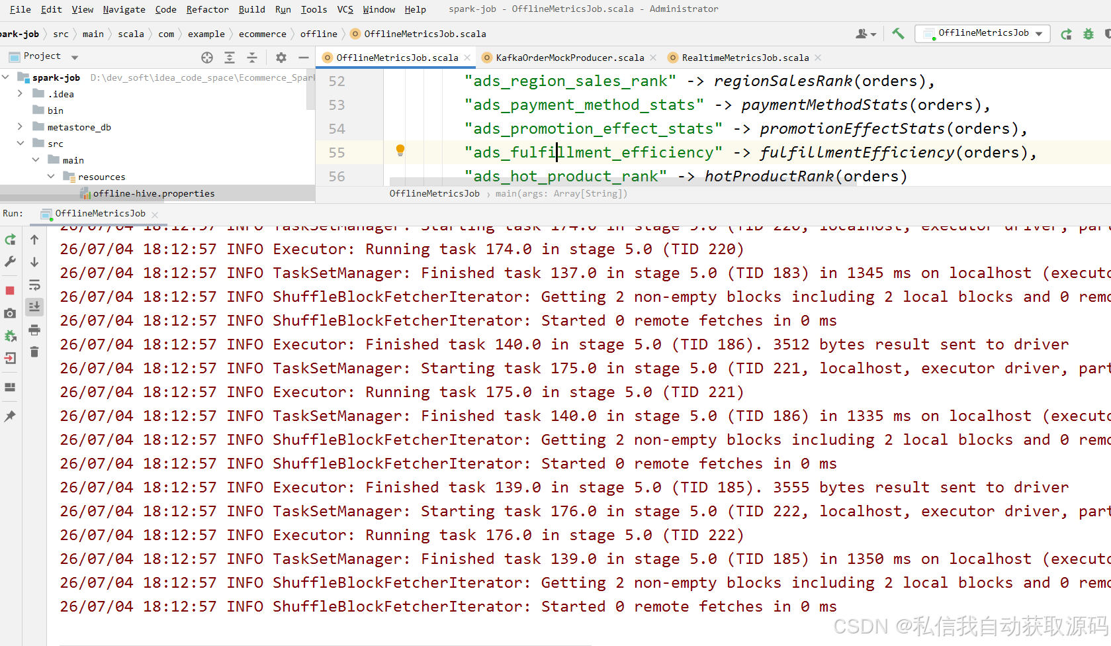1111x646 pixels.
Task: Click the editor horizontal scrollbar
Action: [623, 181]
